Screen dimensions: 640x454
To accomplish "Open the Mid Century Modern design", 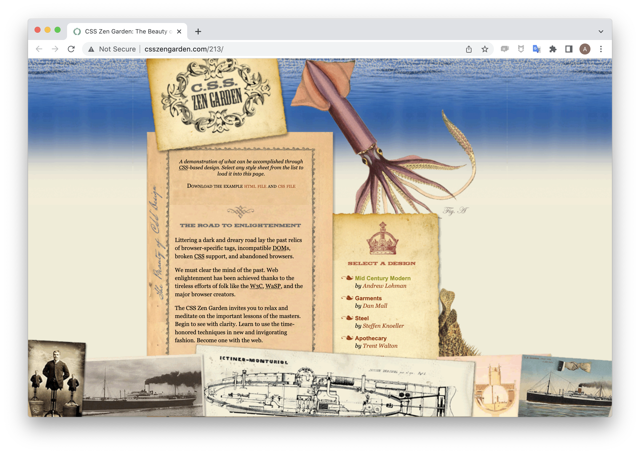I will point(383,278).
